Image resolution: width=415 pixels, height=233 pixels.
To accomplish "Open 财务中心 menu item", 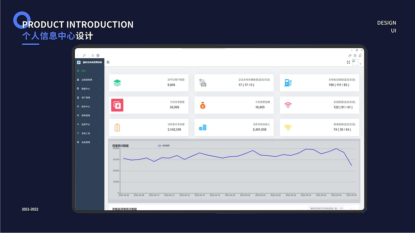I will coord(89,106).
